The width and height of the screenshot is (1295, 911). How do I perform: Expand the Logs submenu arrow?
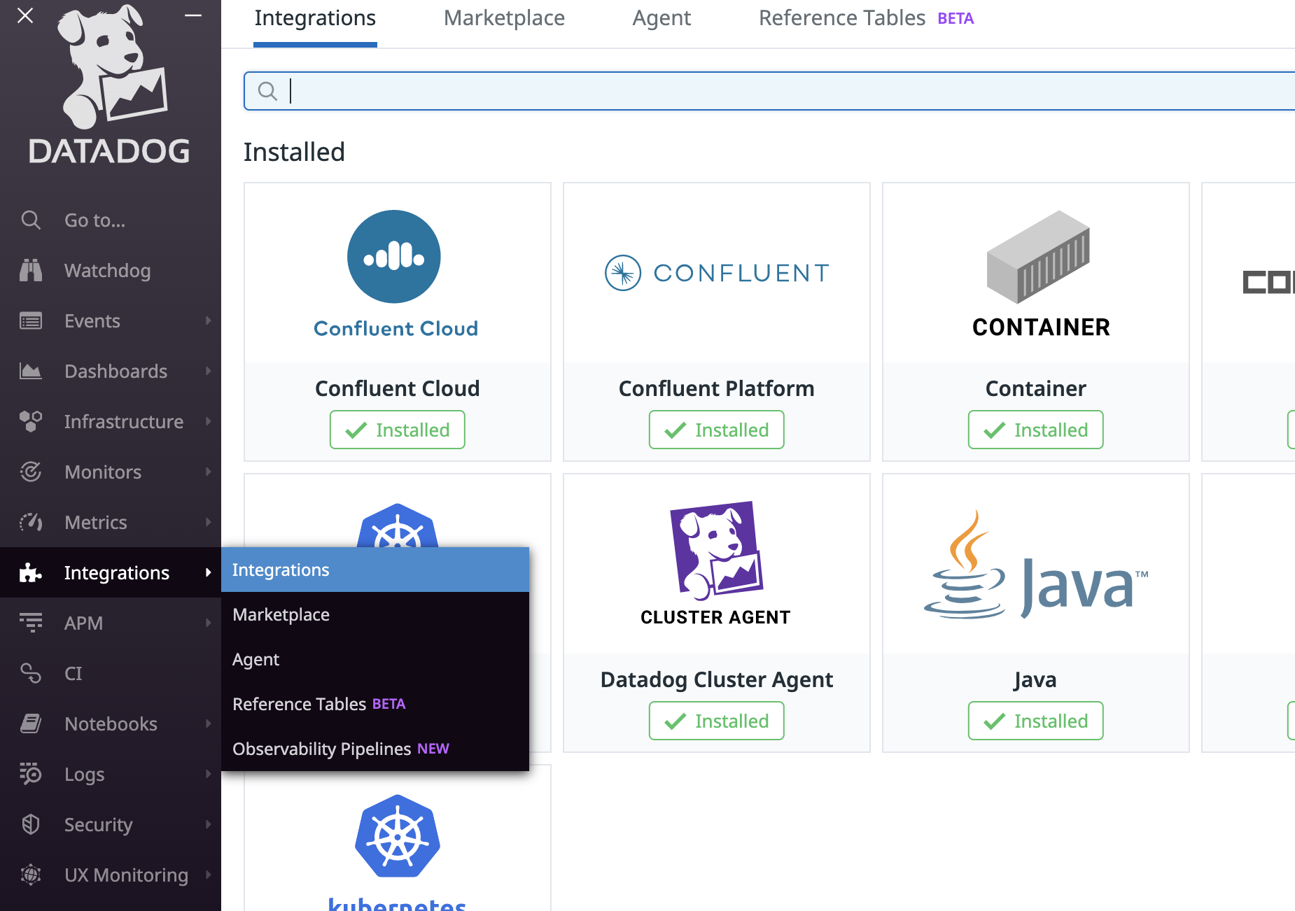(x=208, y=774)
